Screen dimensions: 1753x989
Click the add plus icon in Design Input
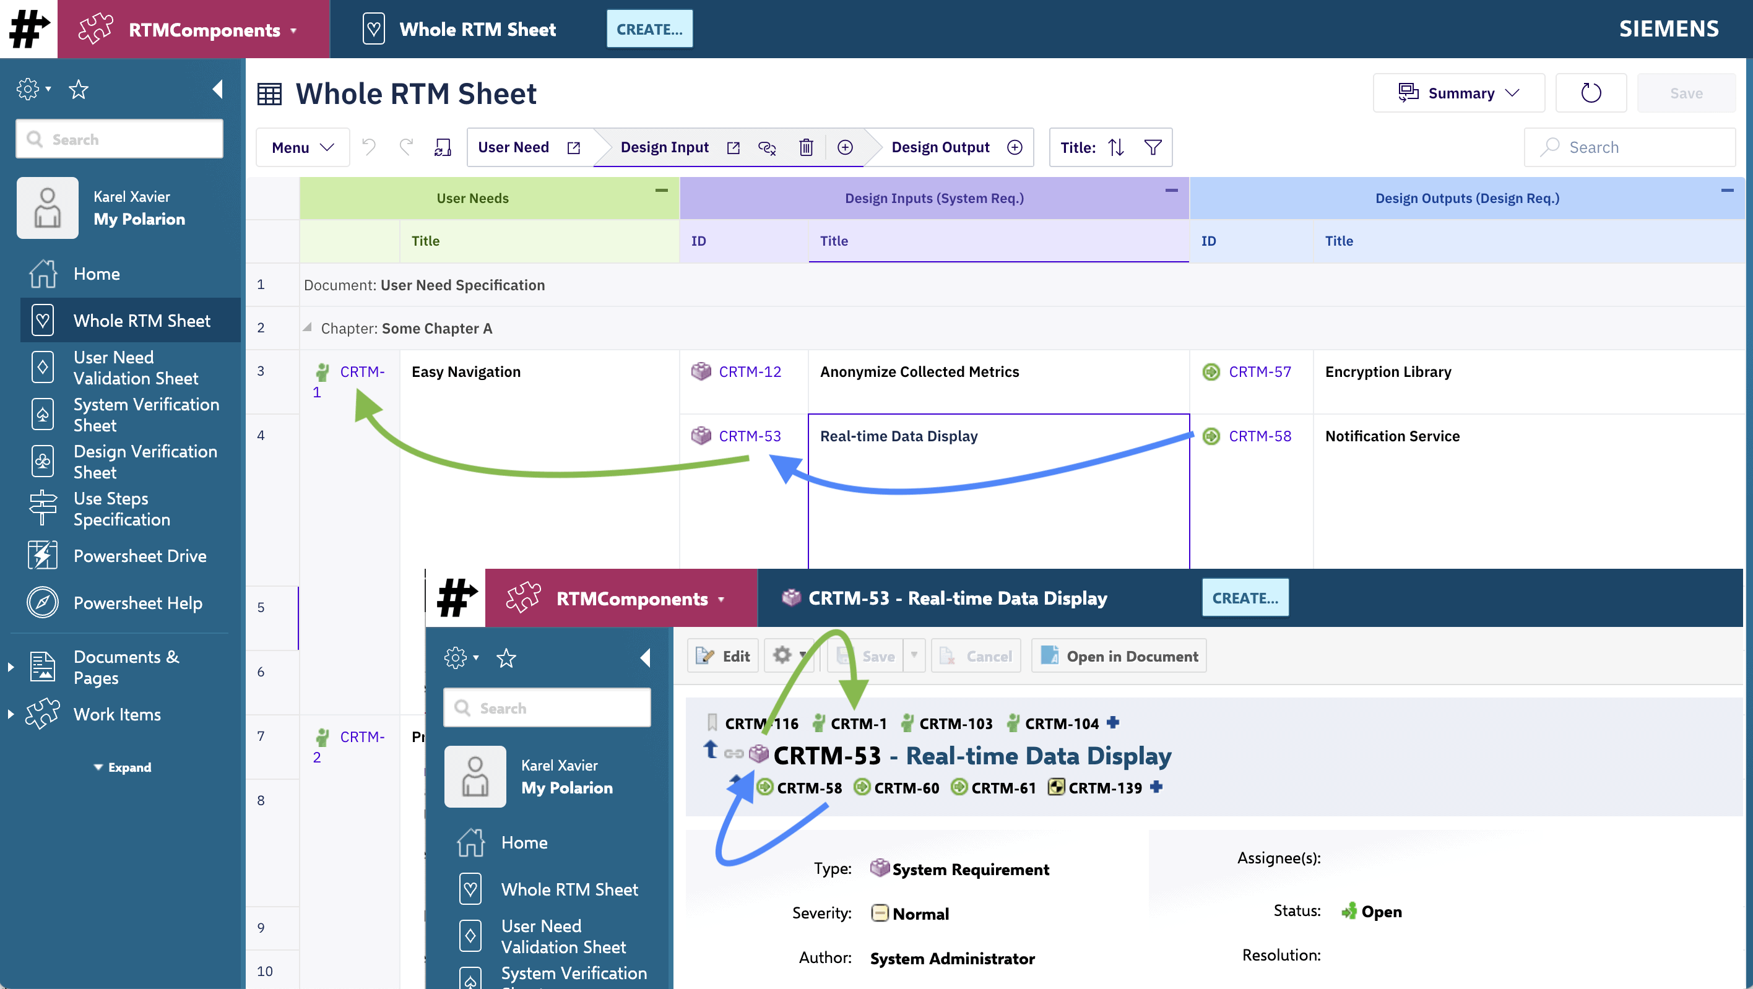(845, 147)
